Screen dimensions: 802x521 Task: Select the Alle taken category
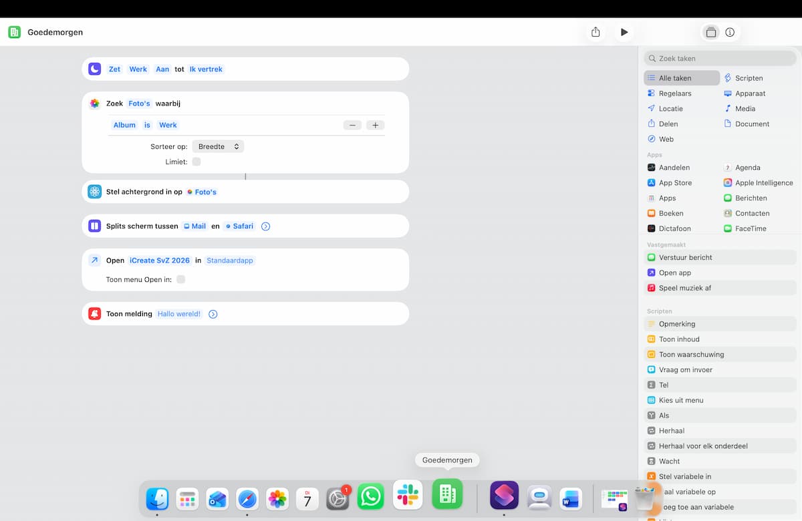pos(682,78)
